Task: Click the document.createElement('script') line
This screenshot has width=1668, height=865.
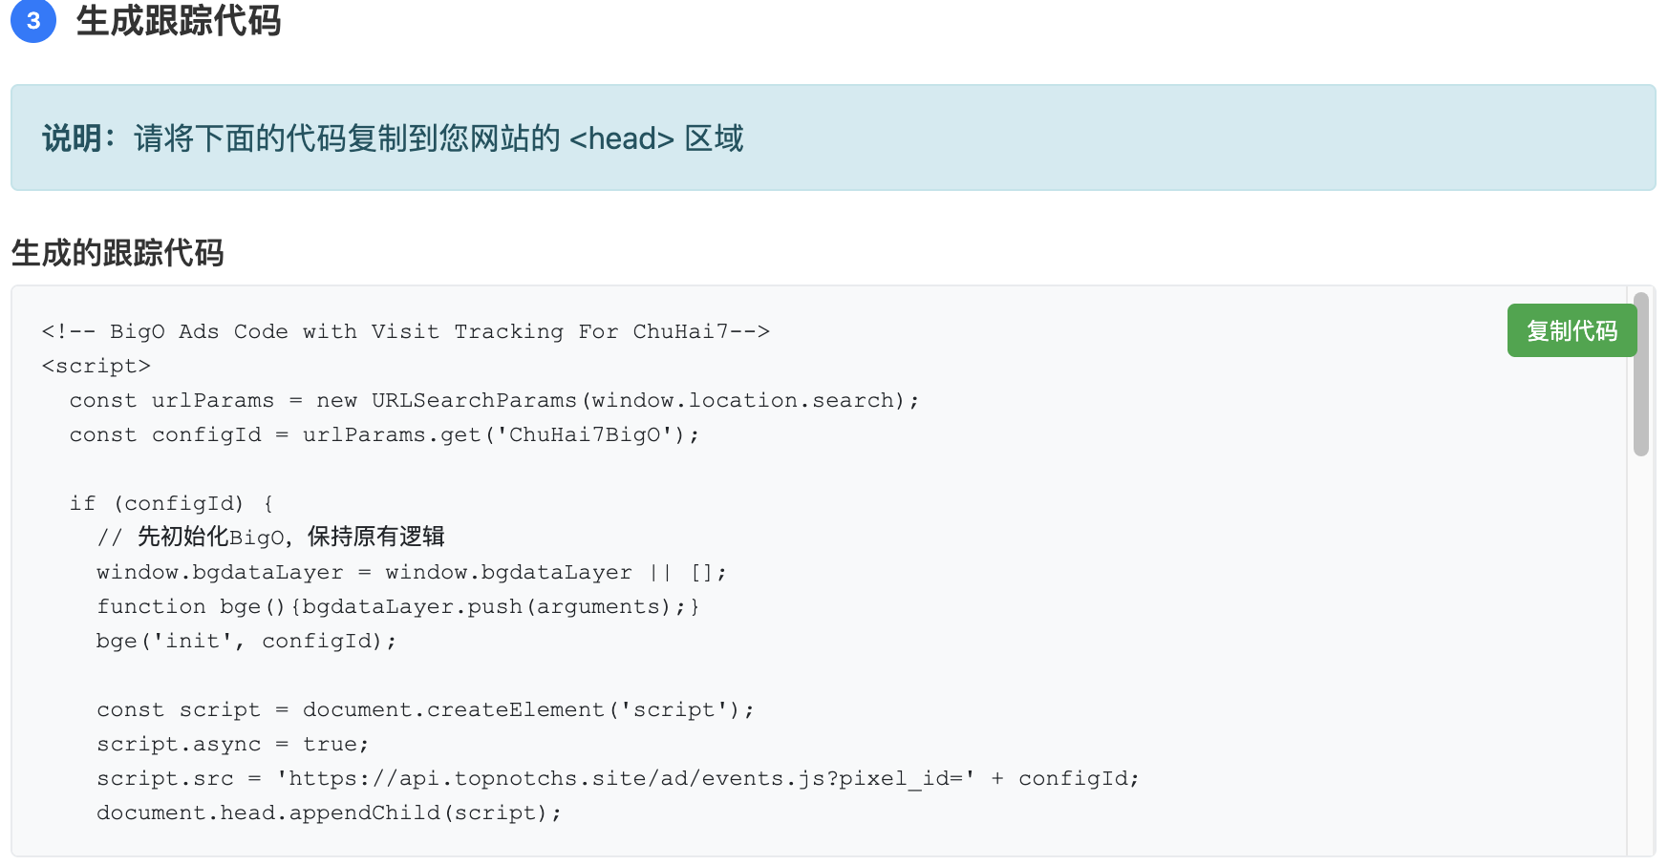Action: (424, 709)
